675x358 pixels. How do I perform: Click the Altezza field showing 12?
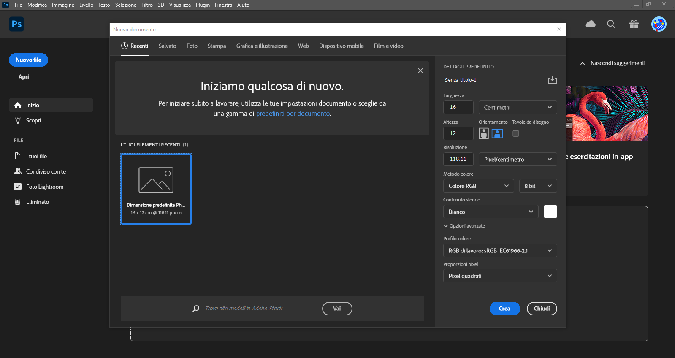point(458,133)
